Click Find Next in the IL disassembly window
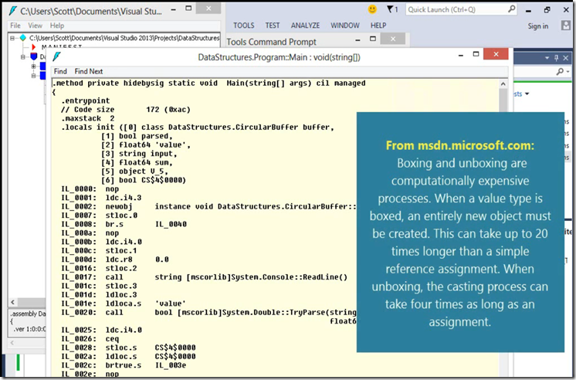576x380 pixels. (x=89, y=71)
